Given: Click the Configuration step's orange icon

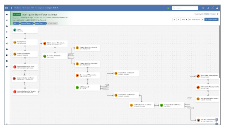Looking at the screenshot, I should 15,42.
